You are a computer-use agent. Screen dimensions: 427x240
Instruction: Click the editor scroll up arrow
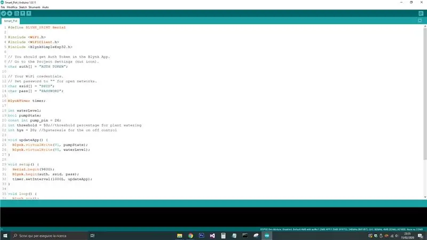coord(425,26)
